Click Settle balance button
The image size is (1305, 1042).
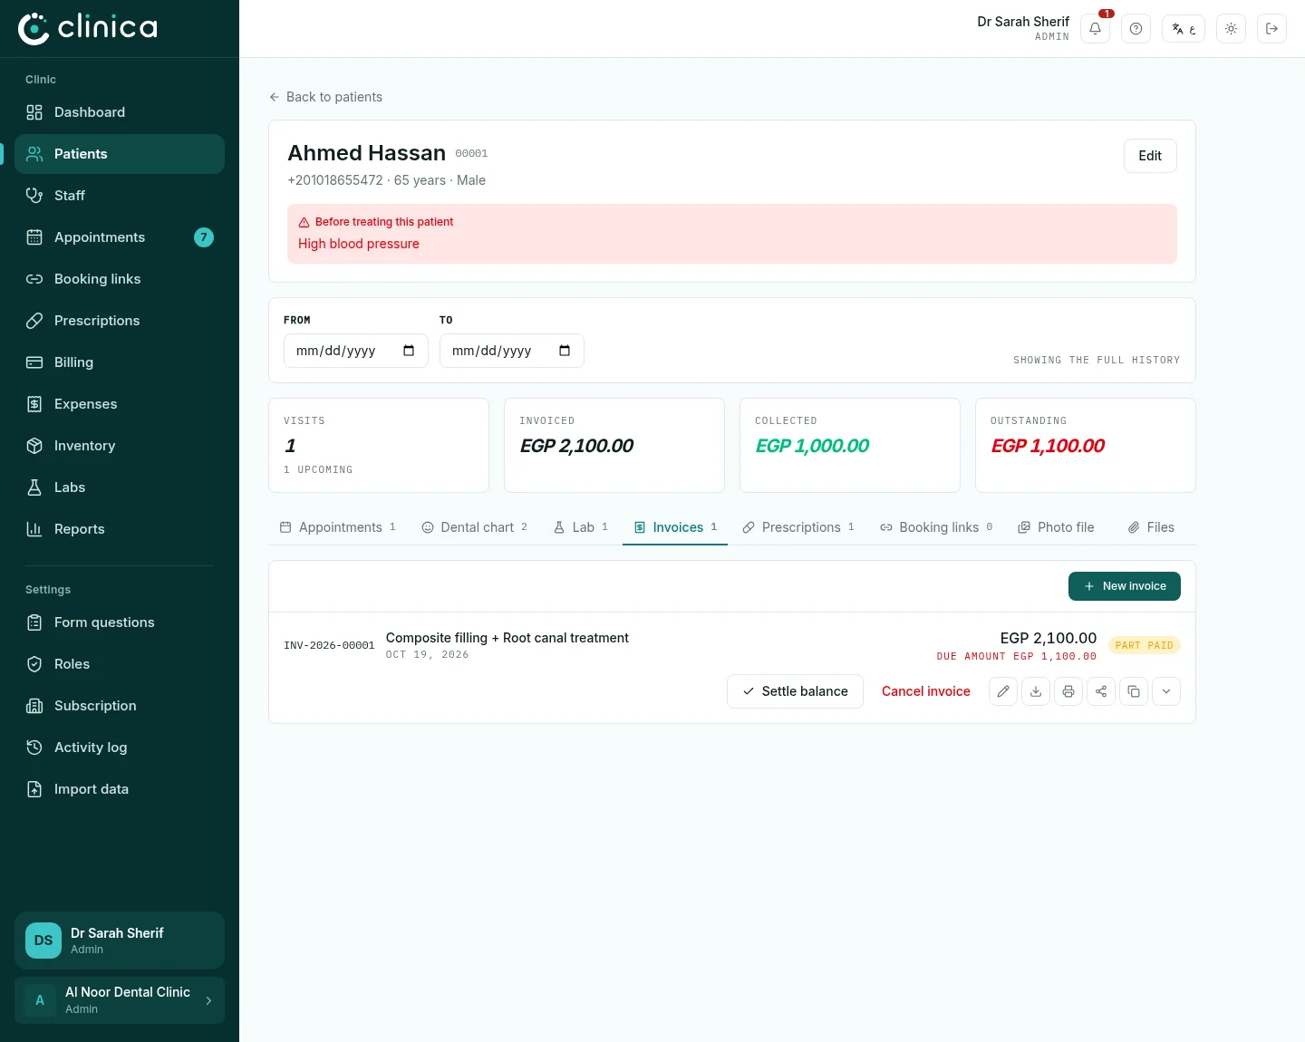(x=795, y=691)
